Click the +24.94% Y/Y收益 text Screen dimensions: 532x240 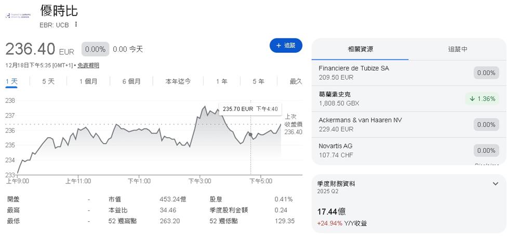(x=342, y=223)
